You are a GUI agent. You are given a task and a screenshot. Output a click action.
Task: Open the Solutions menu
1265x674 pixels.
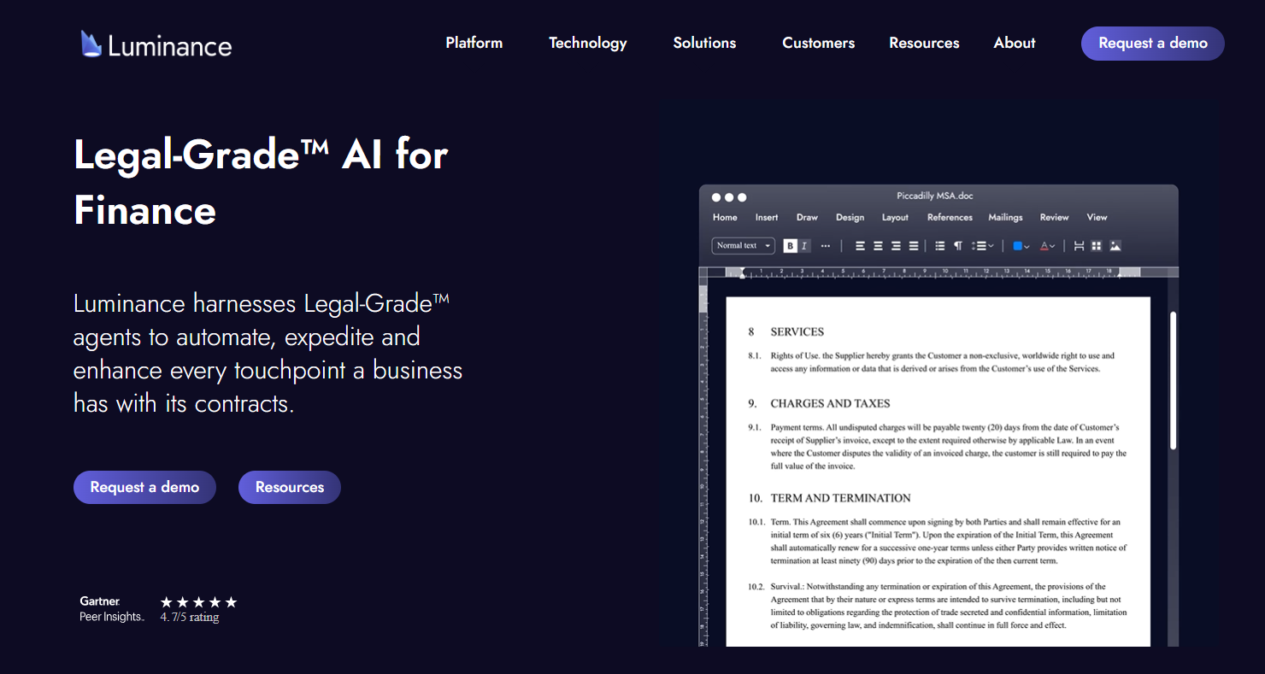704,43
